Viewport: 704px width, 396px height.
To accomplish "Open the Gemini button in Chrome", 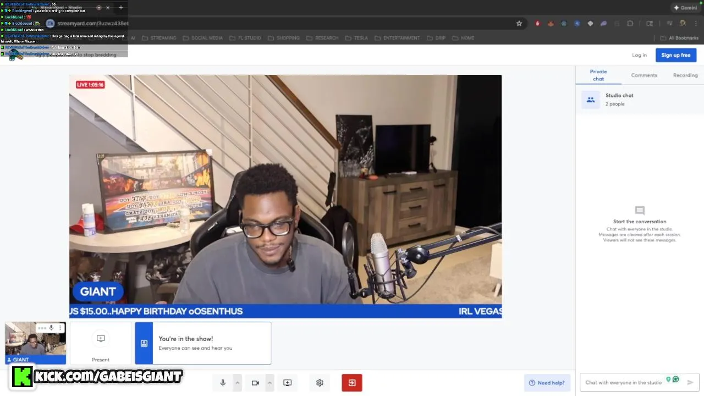I will click(685, 8).
